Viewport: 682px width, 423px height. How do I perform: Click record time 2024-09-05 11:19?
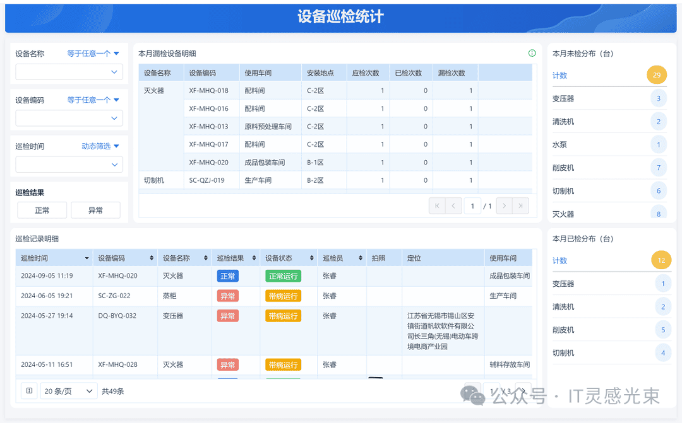47,275
